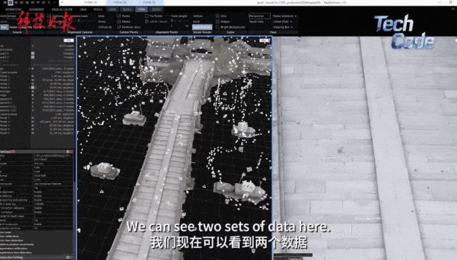Viewport: 457px width, 260px height.
Task: Open the ALIGNMENT ribbon tab
Action: click(x=36, y=9)
